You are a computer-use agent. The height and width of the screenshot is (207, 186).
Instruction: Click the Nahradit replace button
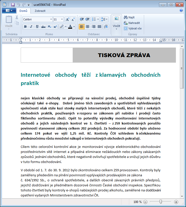pos(132,23)
